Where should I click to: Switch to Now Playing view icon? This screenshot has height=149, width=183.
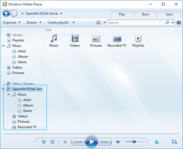[174, 142]
